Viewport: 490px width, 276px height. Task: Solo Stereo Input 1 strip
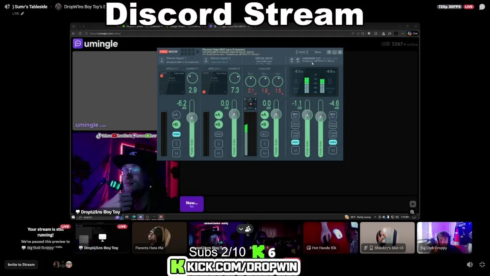(176, 144)
